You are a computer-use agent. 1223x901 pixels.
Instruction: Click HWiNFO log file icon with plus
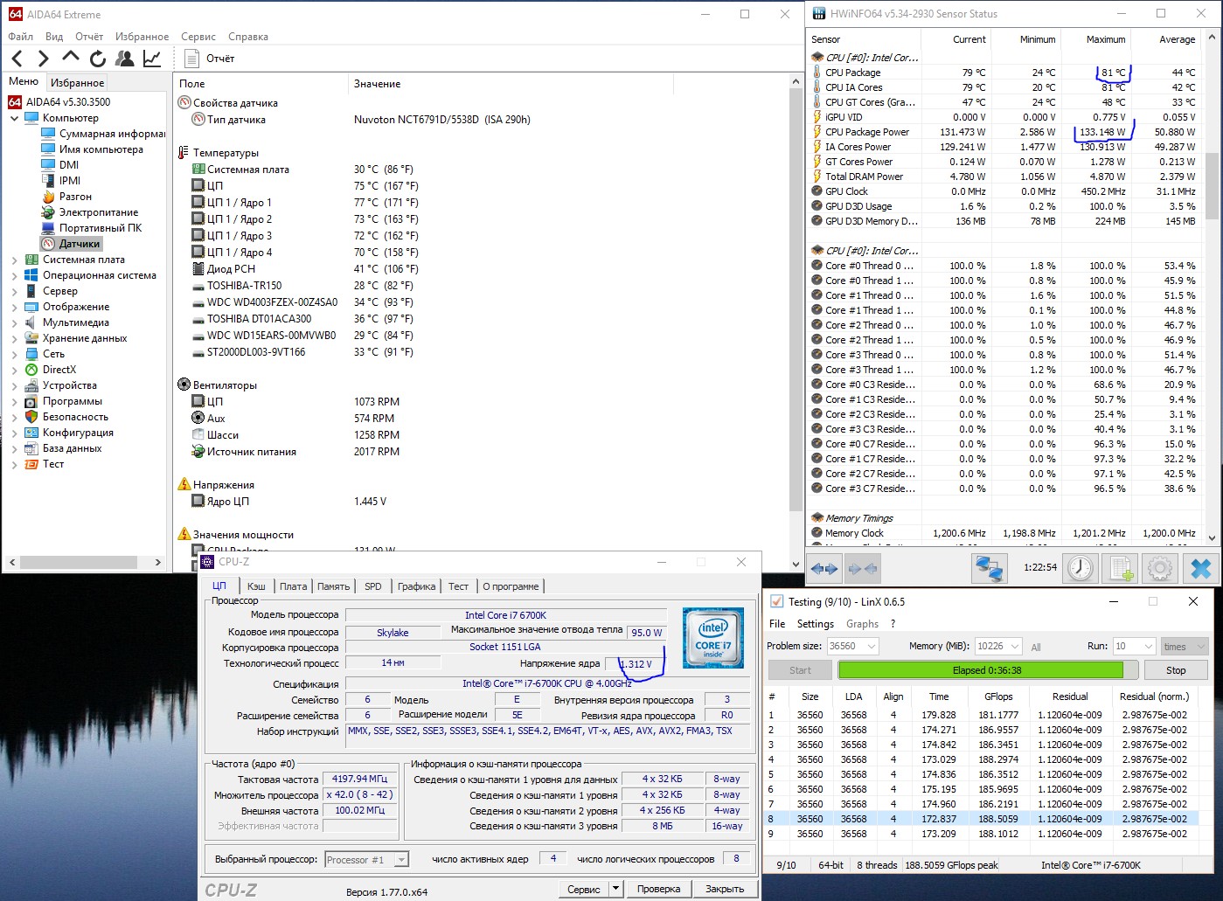pos(1122,568)
